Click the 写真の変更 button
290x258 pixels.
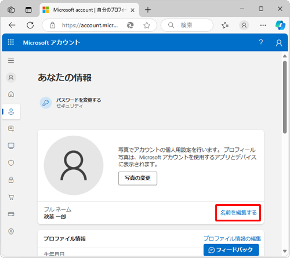click(x=137, y=178)
